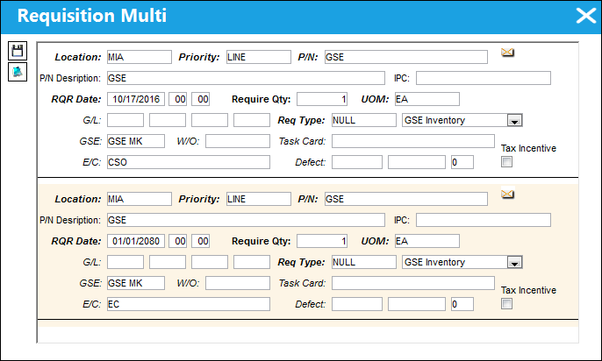Click the W/O field in second requisition

pos(238,284)
